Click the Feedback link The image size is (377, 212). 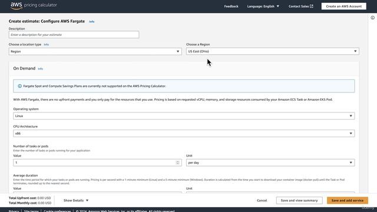point(231,6)
